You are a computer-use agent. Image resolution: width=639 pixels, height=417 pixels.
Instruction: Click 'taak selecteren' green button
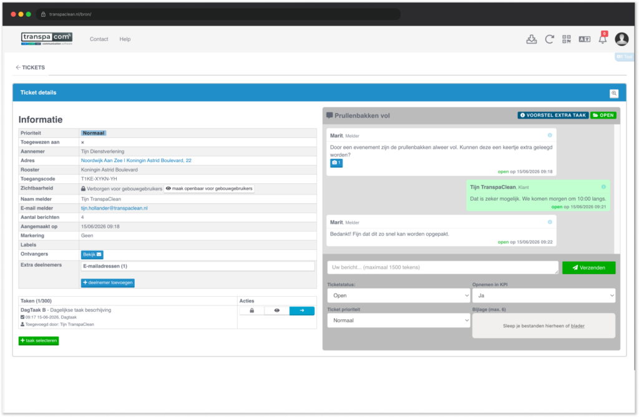pyautogui.click(x=39, y=341)
